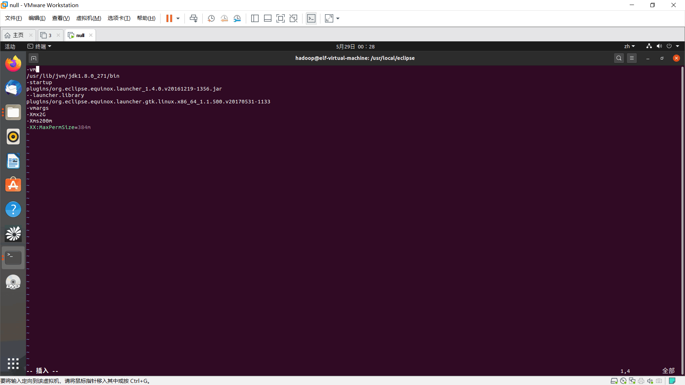
Task: Click the VMware status bar message log icon
Action: tap(672, 381)
